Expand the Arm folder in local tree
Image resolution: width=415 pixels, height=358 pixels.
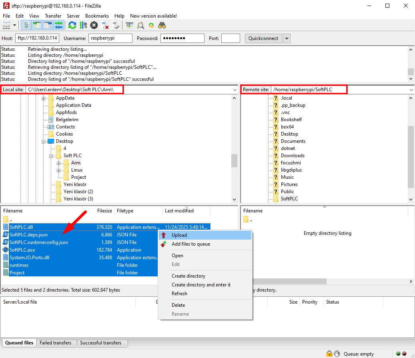pos(59,163)
